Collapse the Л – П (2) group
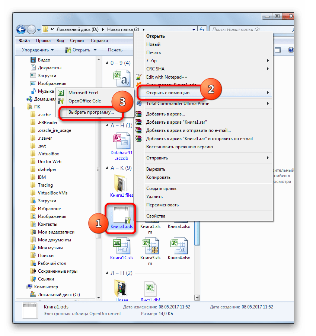This screenshot has height=336, width=316. point(107,273)
